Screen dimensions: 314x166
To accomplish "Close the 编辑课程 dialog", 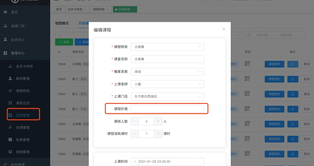I will [224, 29].
